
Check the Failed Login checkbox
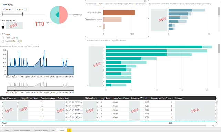[x=3, y=38]
